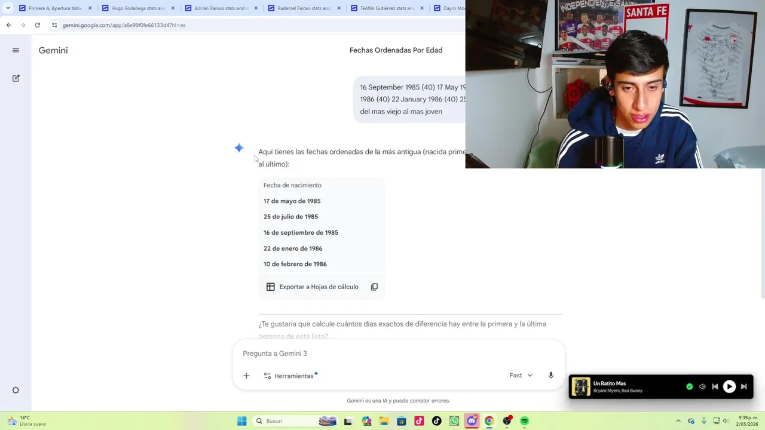
Task: Play the song in the Spotify mini player
Action: tap(729, 386)
